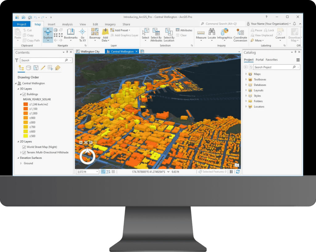The width and height of the screenshot is (316, 252).
Task: List Contents by data source
Action: (x=29, y=68)
